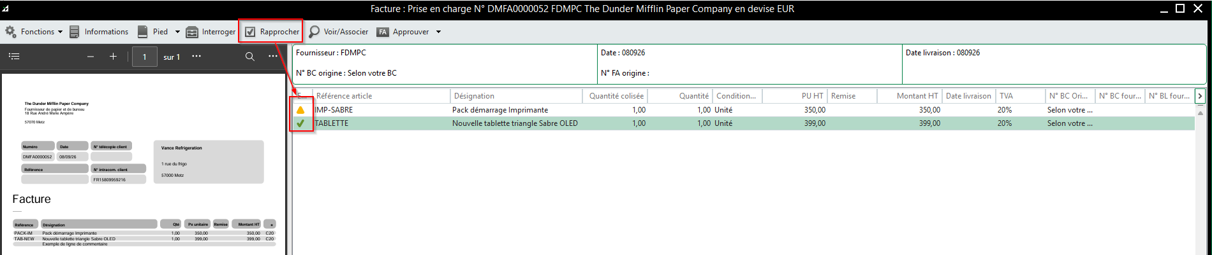Click 'N° BC origine : Selon votre BC'

[346, 73]
